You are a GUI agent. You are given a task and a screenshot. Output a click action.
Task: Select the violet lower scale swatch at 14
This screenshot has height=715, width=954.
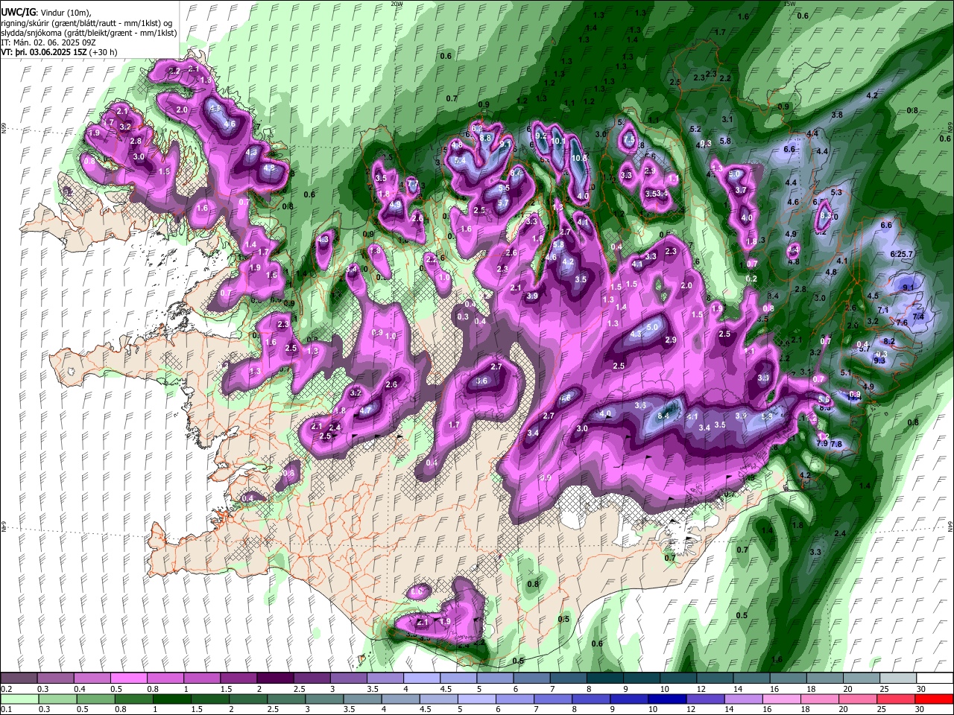742,699
